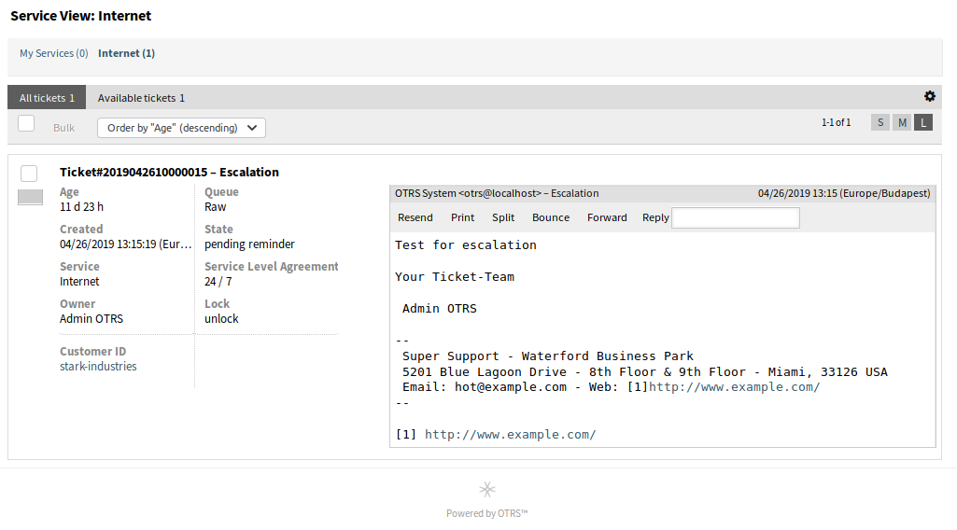Click the Test for escalation line

click(466, 245)
